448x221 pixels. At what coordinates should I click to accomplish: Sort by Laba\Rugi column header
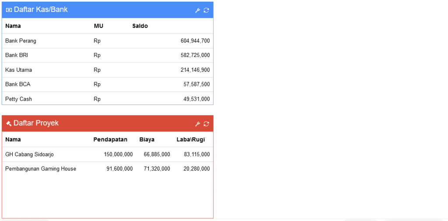tap(191, 140)
